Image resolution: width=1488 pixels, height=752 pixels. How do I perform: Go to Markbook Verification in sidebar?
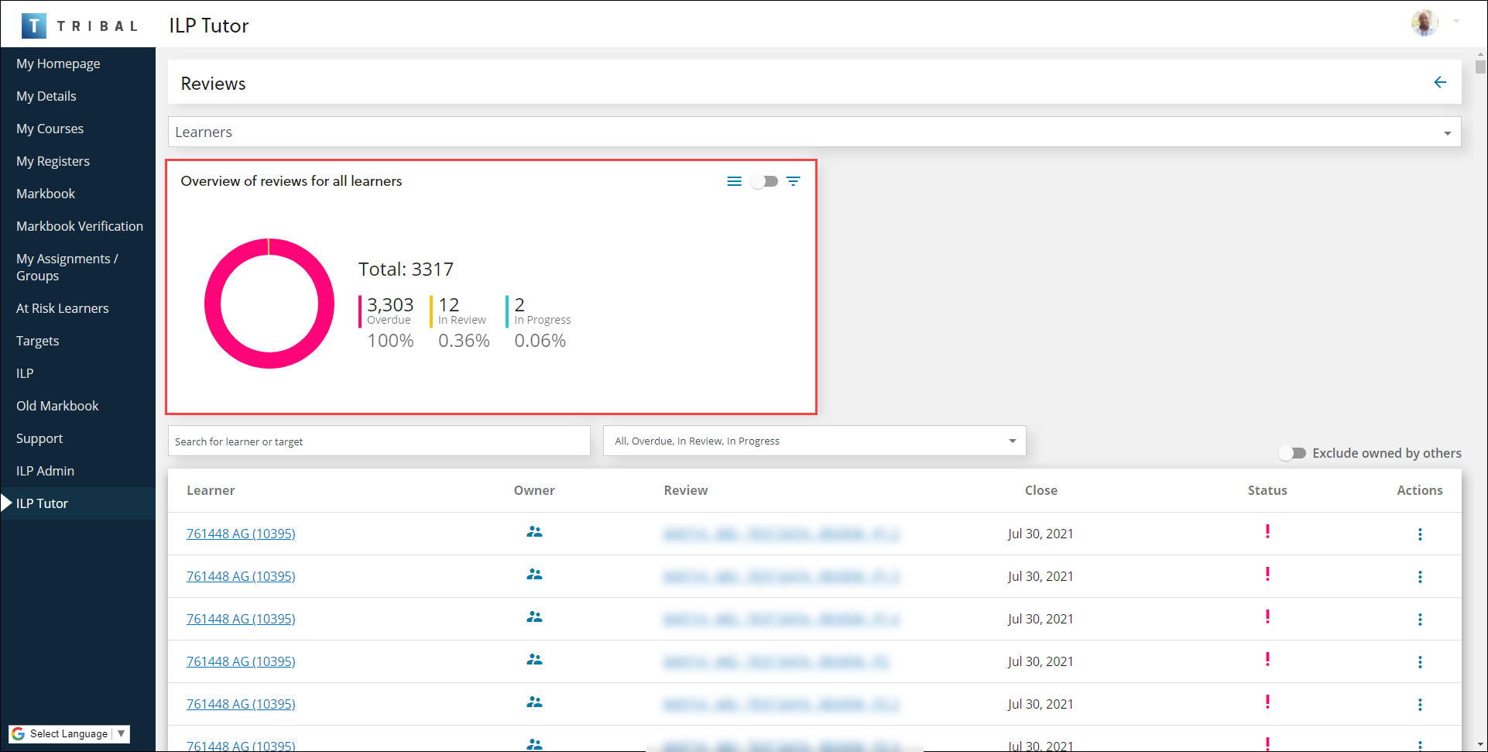pyautogui.click(x=80, y=226)
